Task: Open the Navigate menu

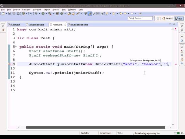Action: pyautogui.click(x=37, y=10)
